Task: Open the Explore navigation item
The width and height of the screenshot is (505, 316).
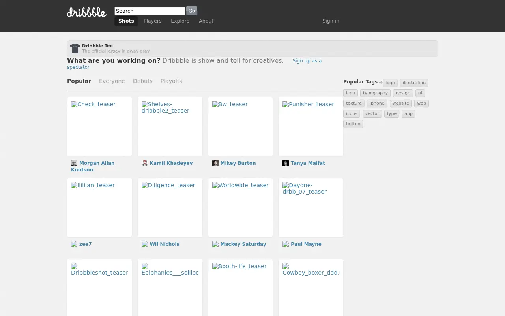Action: pyautogui.click(x=180, y=21)
